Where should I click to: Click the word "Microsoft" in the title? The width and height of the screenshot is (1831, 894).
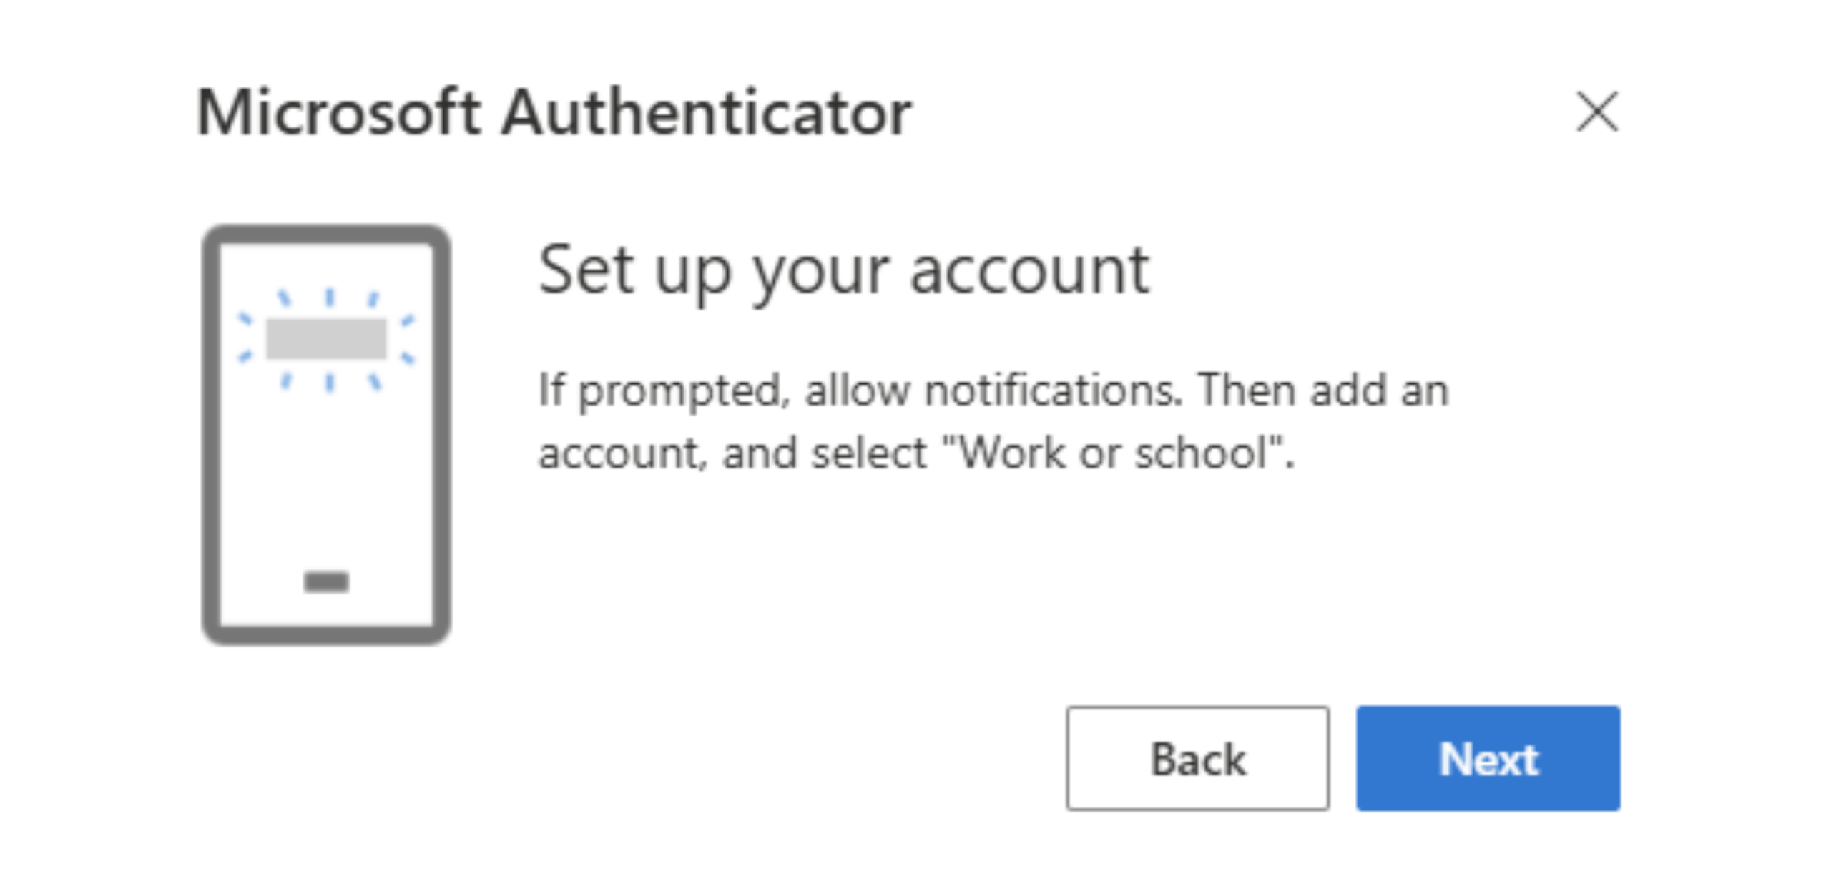(338, 112)
